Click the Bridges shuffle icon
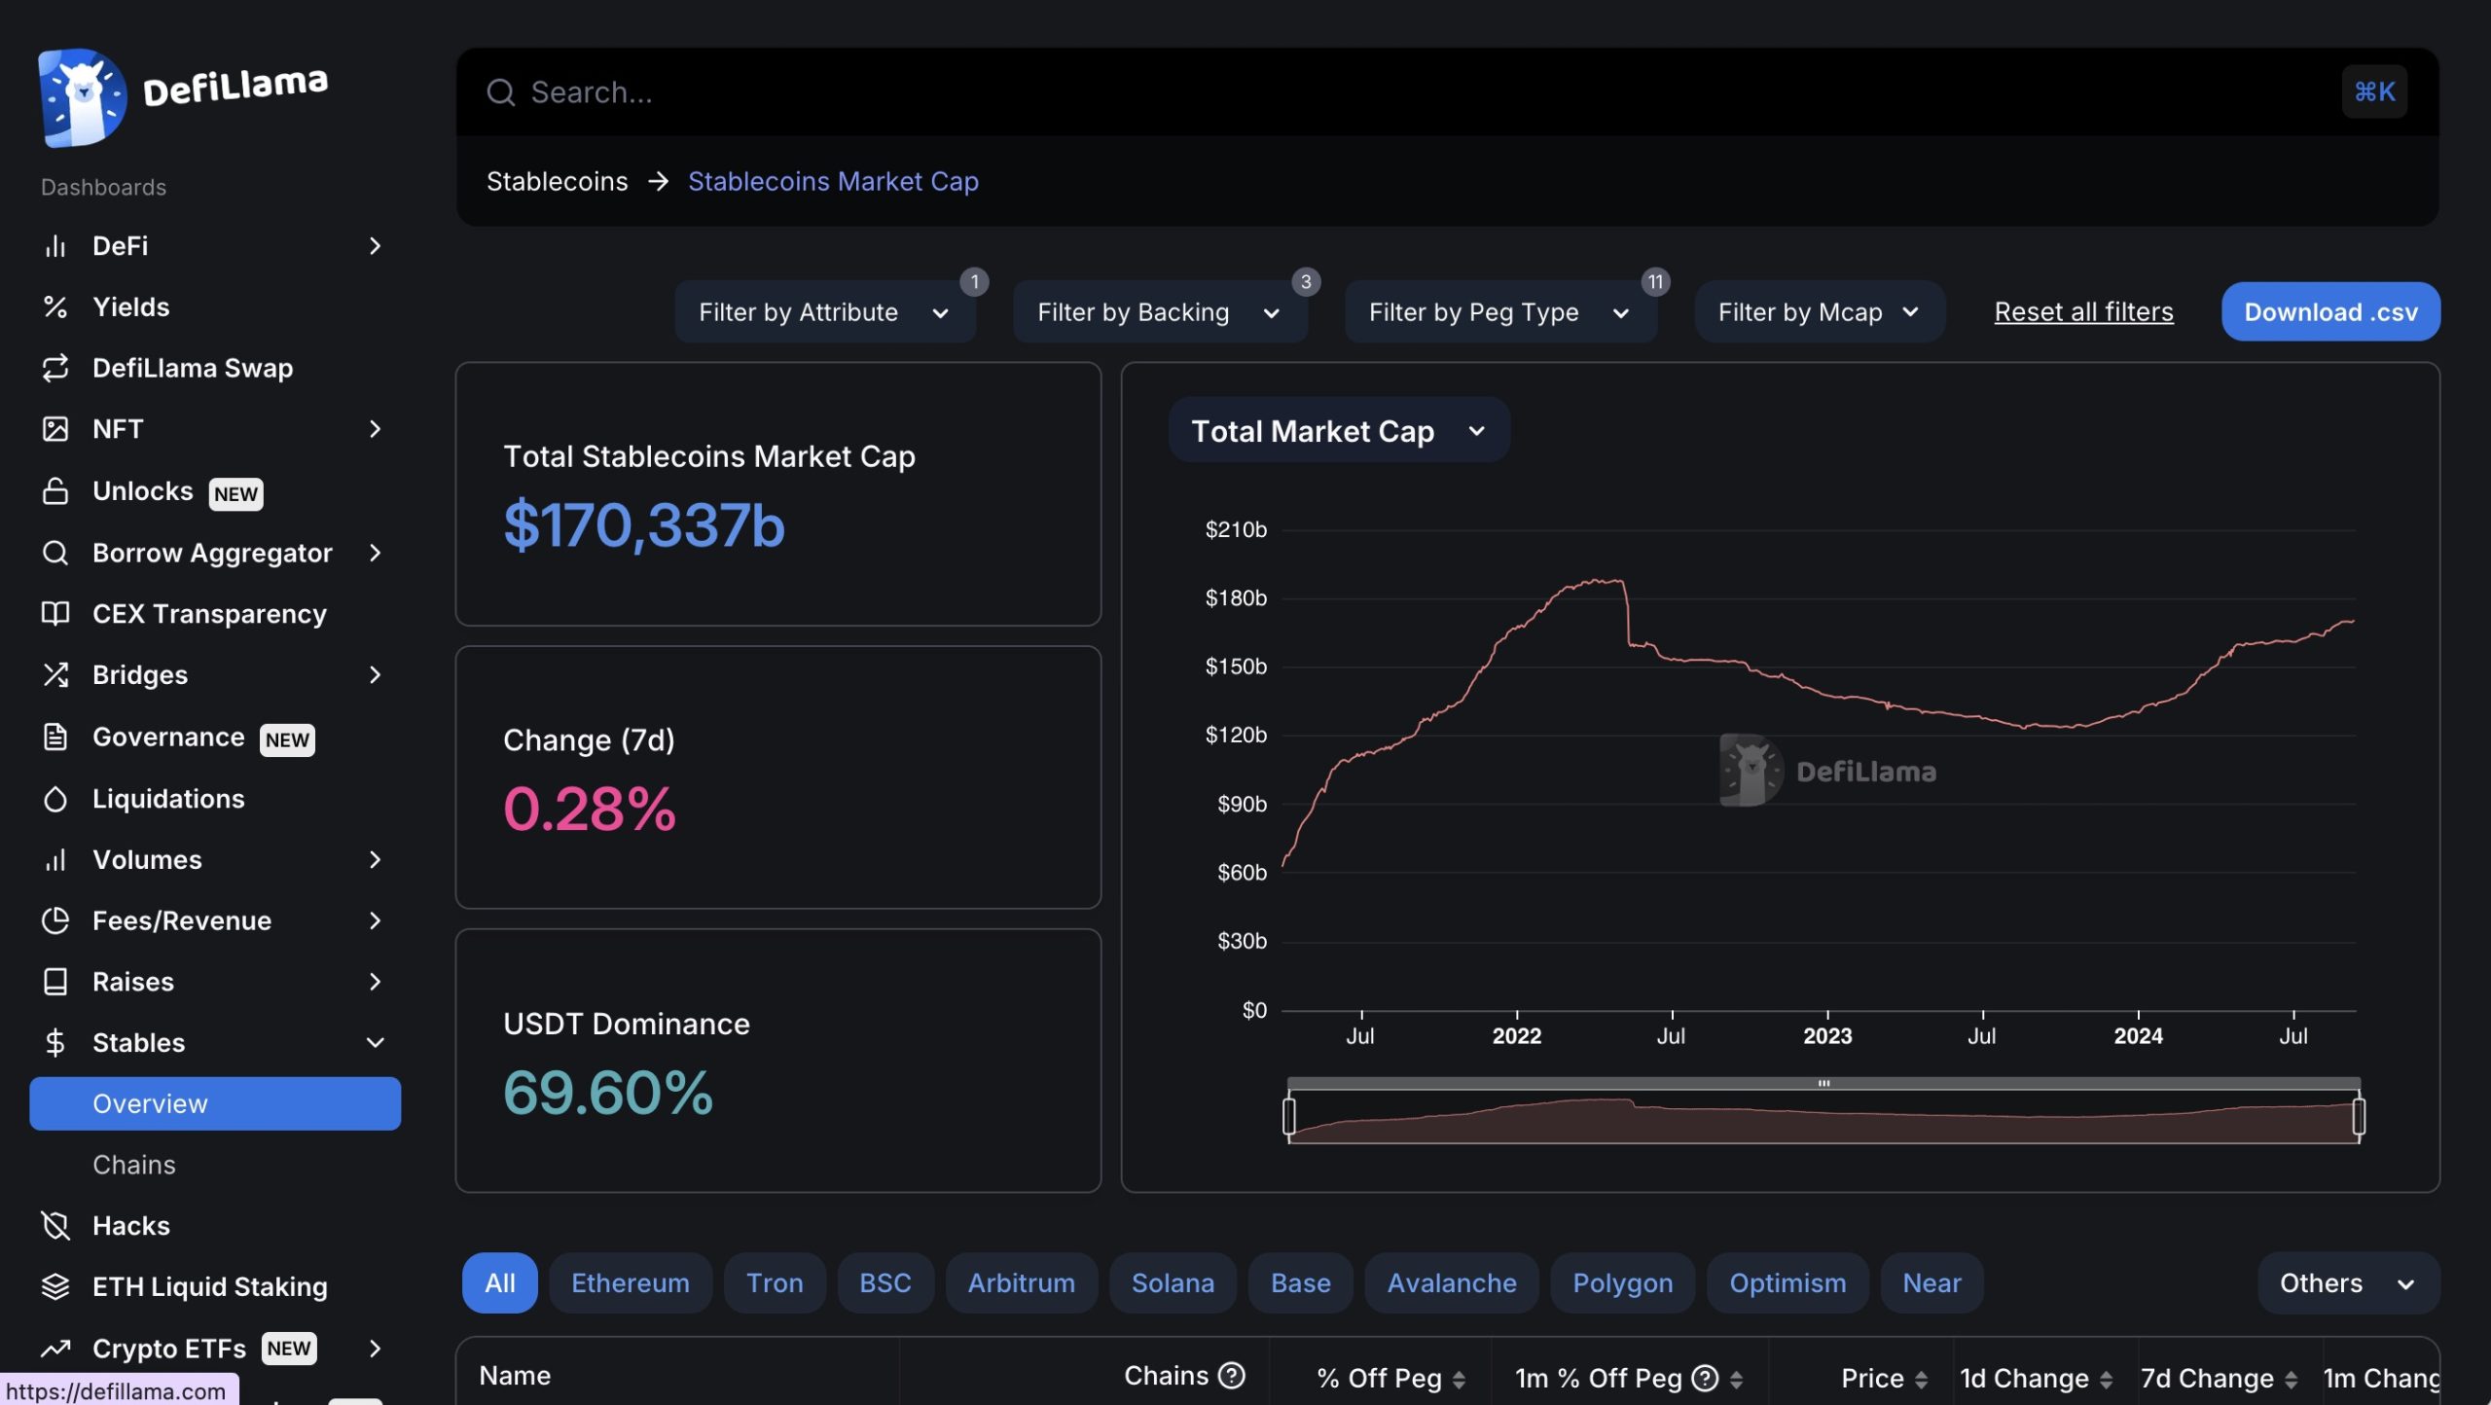The height and width of the screenshot is (1405, 2491). click(x=55, y=675)
